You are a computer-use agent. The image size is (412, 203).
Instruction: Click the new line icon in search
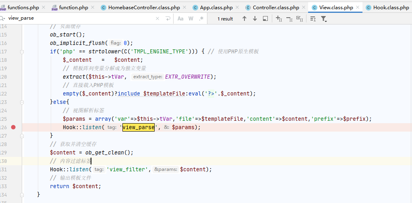pos(168,18)
